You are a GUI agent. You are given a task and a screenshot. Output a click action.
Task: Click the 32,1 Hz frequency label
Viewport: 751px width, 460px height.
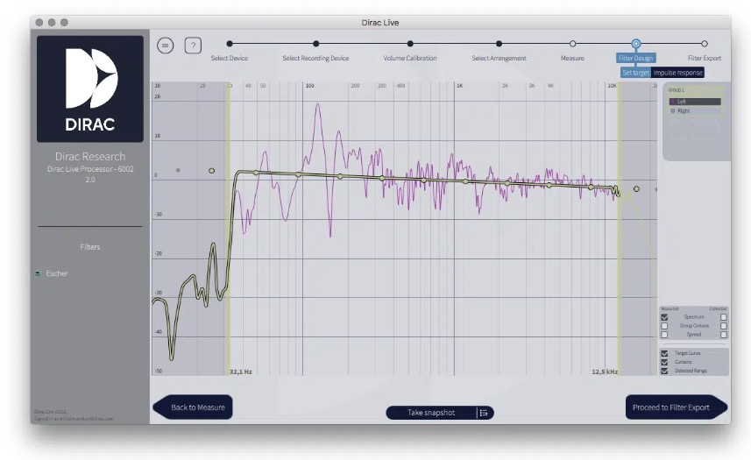pos(240,372)
